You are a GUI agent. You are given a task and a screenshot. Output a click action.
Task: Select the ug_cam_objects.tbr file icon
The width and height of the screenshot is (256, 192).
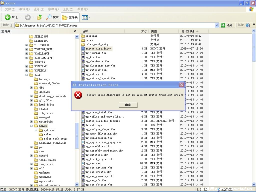coord(83,184)
